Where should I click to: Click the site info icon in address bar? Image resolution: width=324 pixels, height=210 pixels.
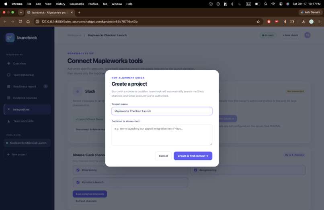click(x=37, y=21)
